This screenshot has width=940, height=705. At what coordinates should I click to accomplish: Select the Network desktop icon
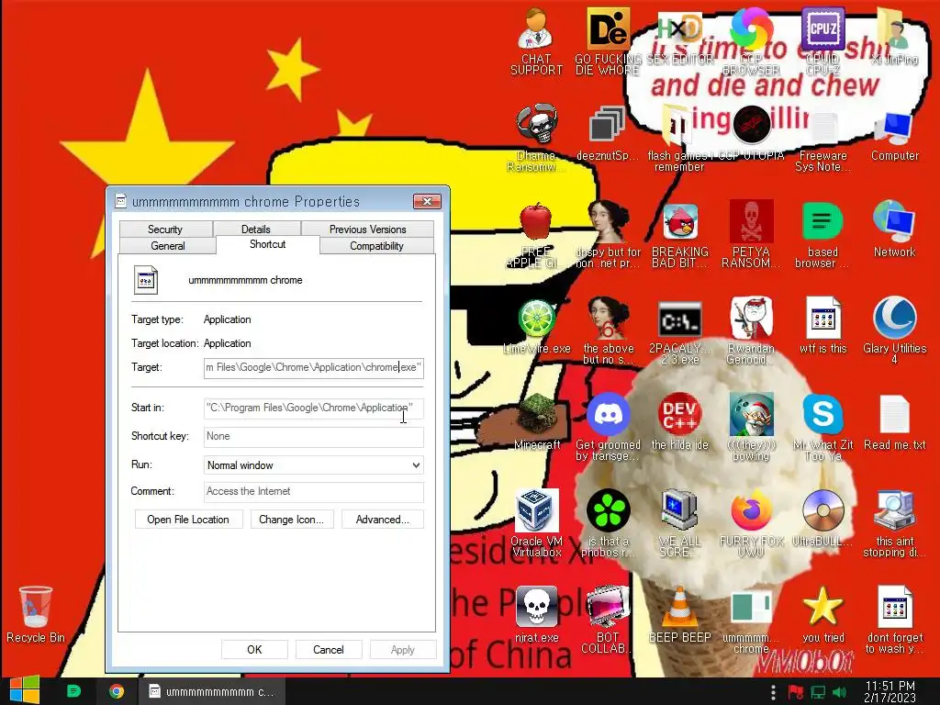(x=894, y=230)
